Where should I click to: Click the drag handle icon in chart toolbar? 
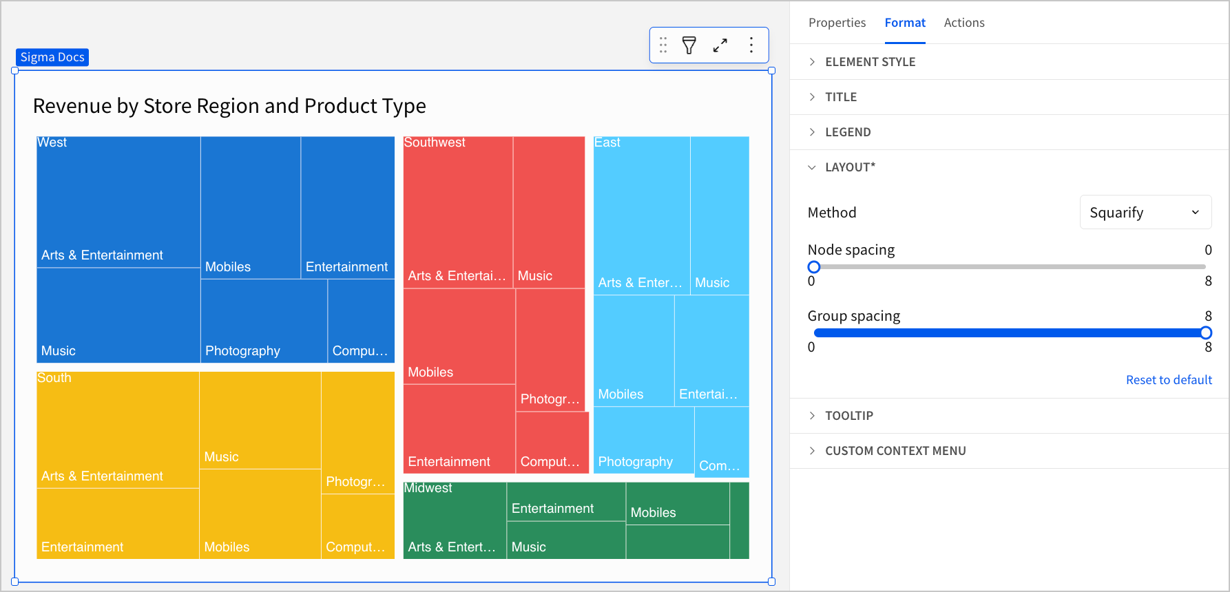coord(663,45)
